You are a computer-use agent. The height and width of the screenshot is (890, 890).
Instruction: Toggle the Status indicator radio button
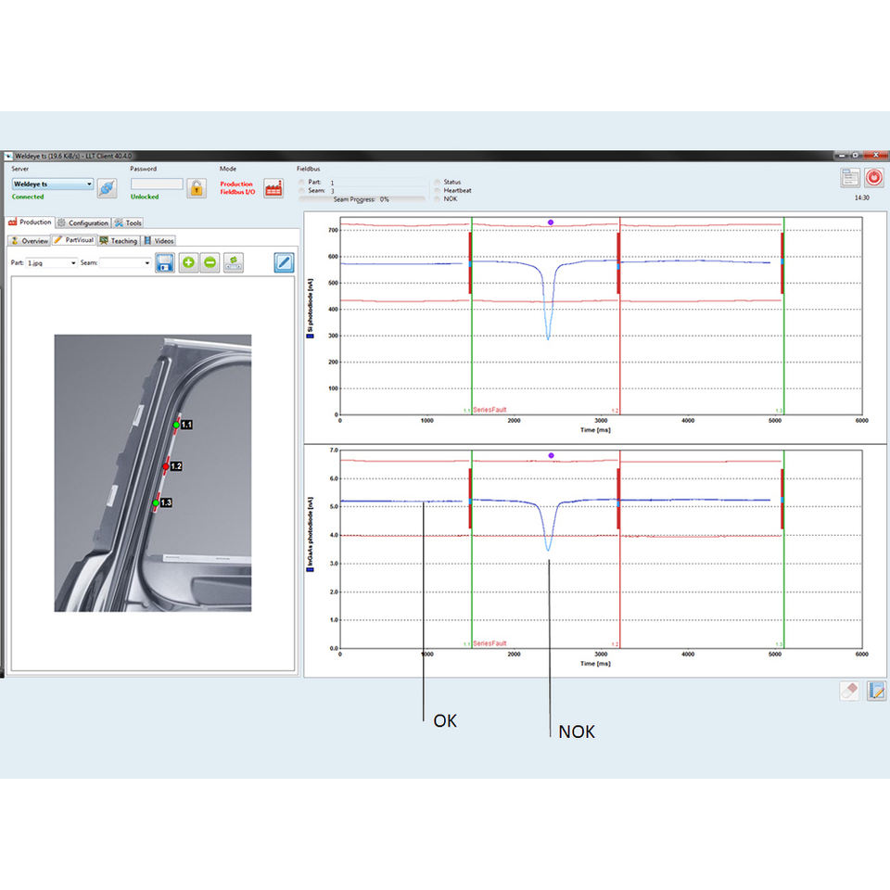click(x=438, y=183)
